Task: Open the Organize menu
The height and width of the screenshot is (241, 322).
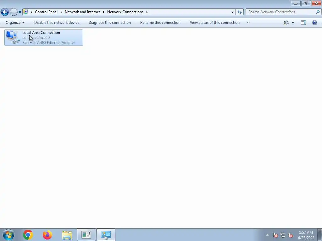Action: [x=15, y=23]
